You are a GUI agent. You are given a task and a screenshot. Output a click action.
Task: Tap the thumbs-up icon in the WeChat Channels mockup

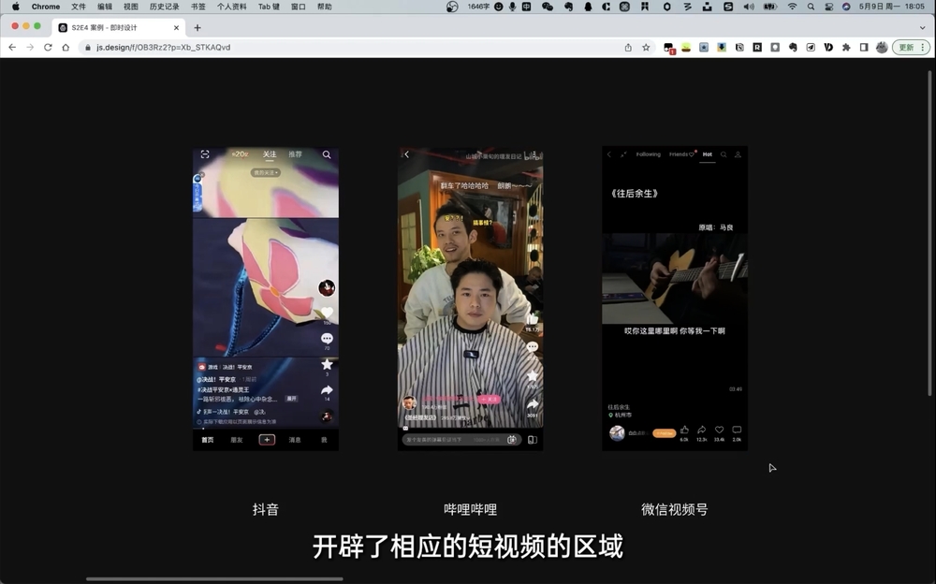click(684, 430)
